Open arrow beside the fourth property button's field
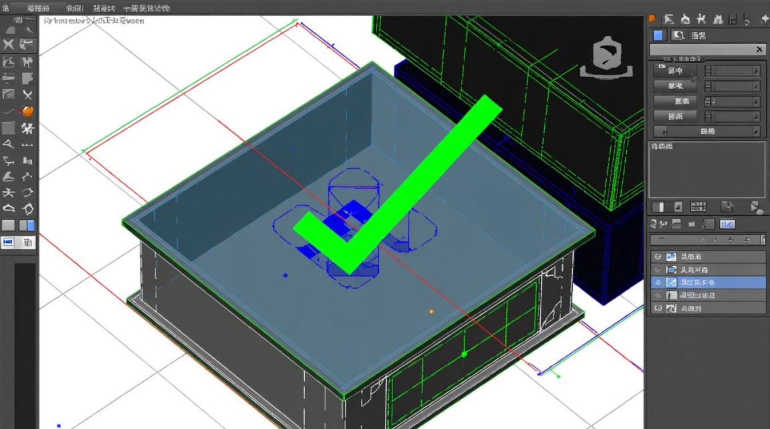This screenshot has height=429, width=770. point(756,117)
